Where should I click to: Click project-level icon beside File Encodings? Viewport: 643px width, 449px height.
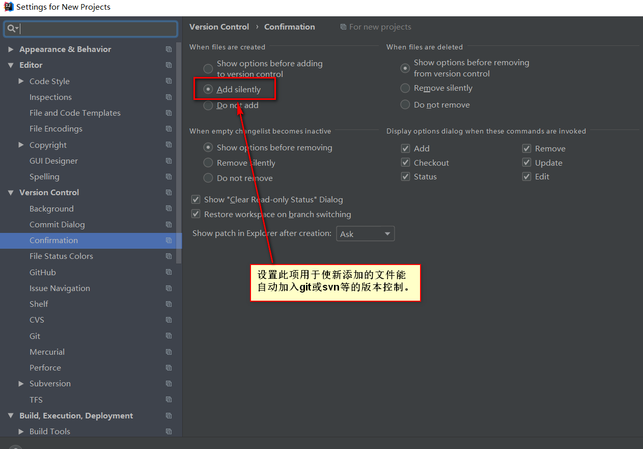click(x=169, y=128)
